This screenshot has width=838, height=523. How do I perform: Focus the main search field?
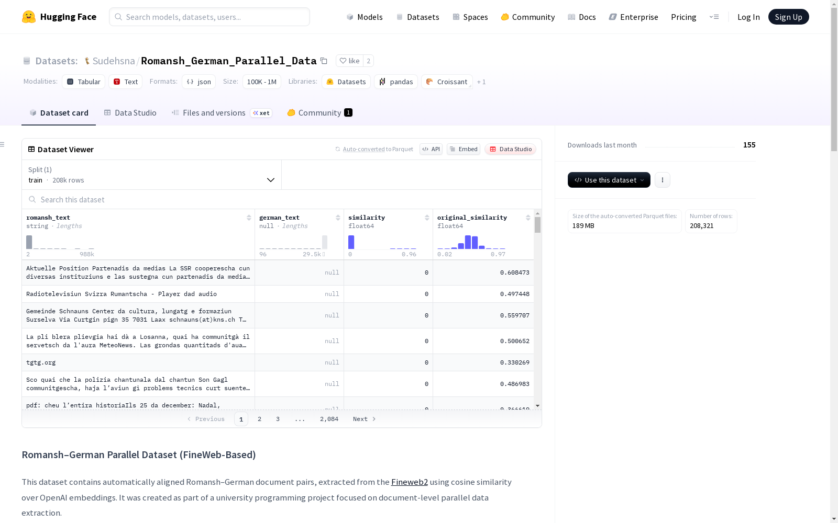pyautogui.click(x=210, y=17)
